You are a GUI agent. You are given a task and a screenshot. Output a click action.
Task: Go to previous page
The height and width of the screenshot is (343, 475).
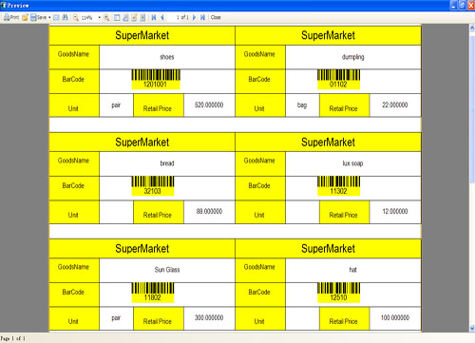(x=162, y=17)
